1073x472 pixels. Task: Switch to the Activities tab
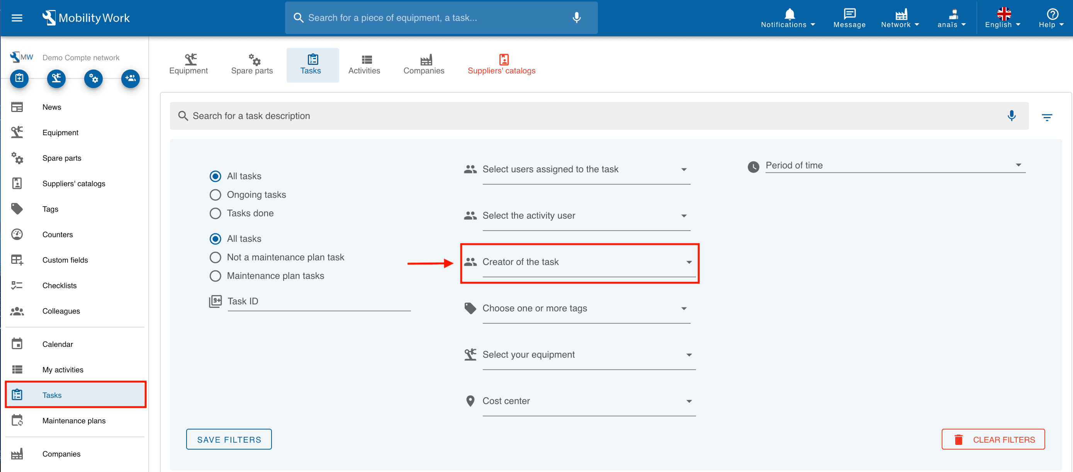tap(364, 65)
